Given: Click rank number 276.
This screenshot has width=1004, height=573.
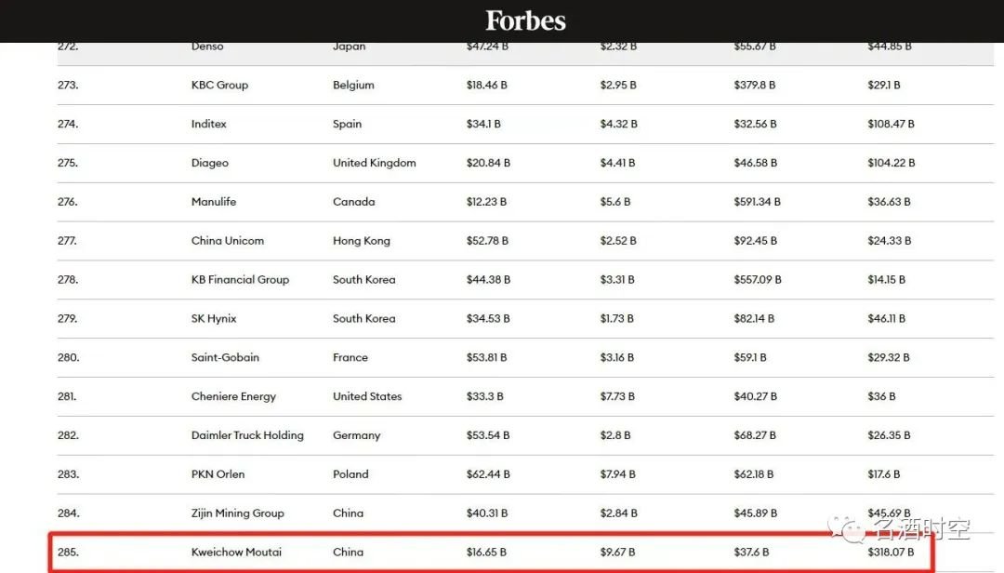Looking at the screenshot, I should click(68, 202).
